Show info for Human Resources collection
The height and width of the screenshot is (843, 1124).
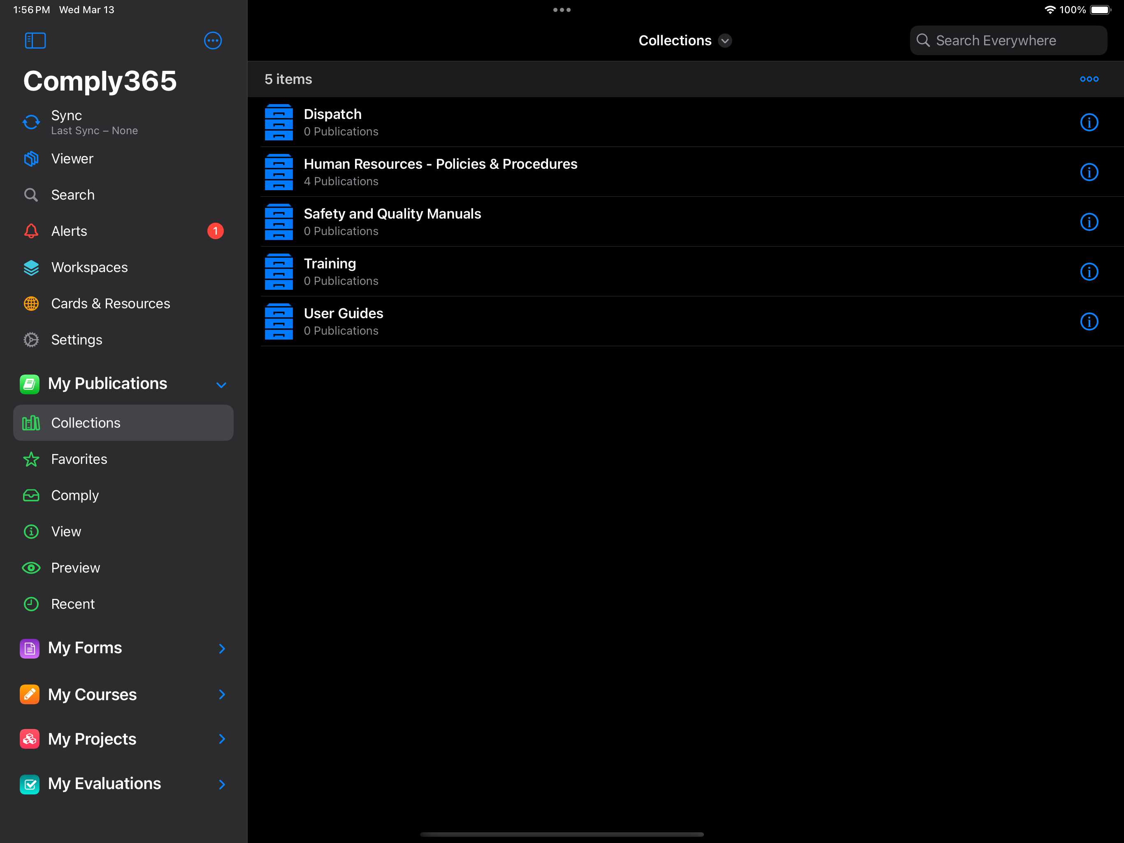pos(1089,172)
